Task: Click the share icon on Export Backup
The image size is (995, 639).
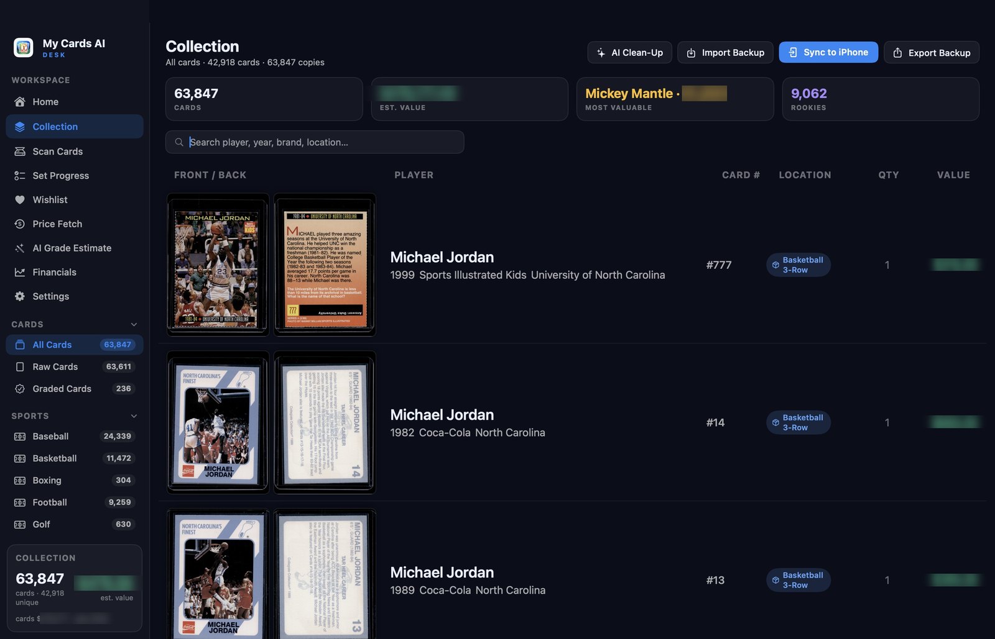Action: pyautogui.click(x=897, y=53)
